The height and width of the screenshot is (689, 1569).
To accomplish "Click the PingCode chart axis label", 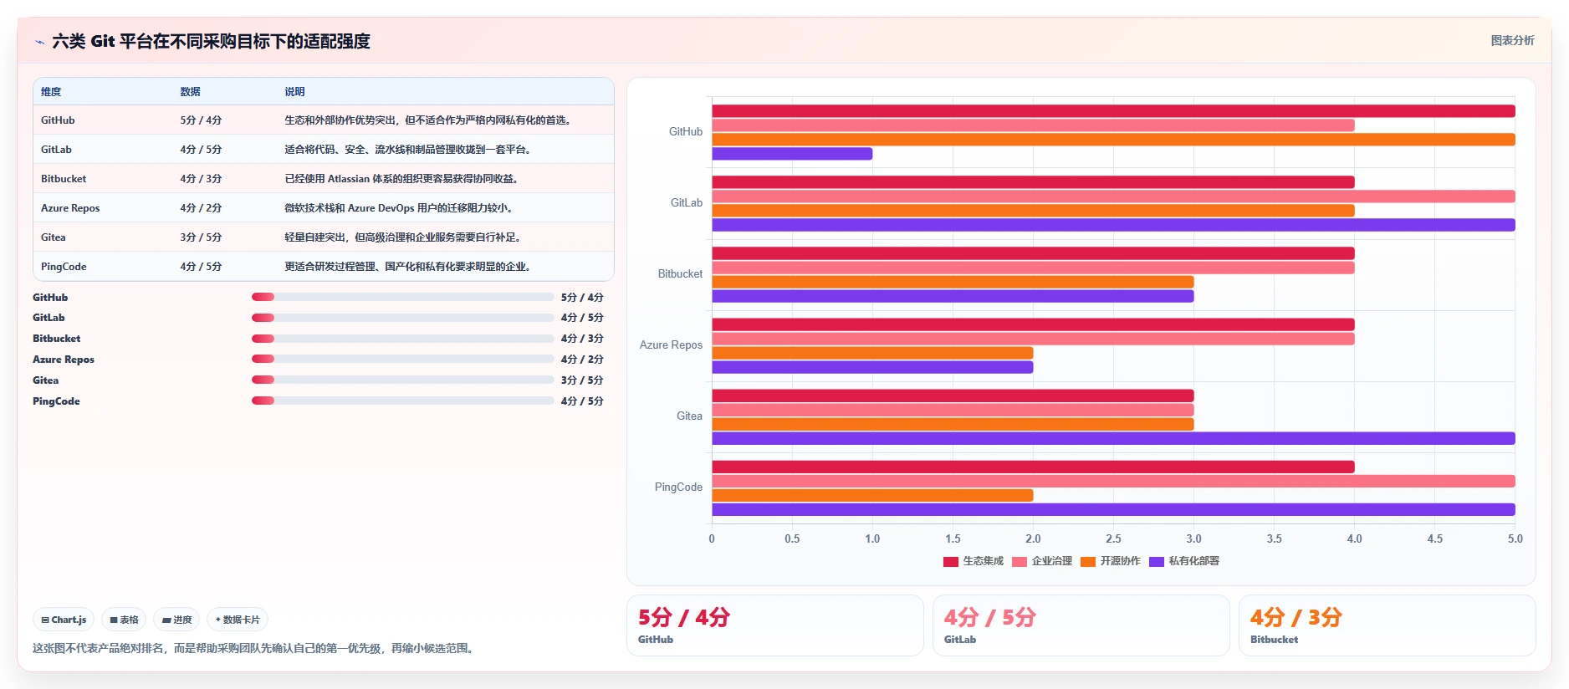I will pos(678,487).
